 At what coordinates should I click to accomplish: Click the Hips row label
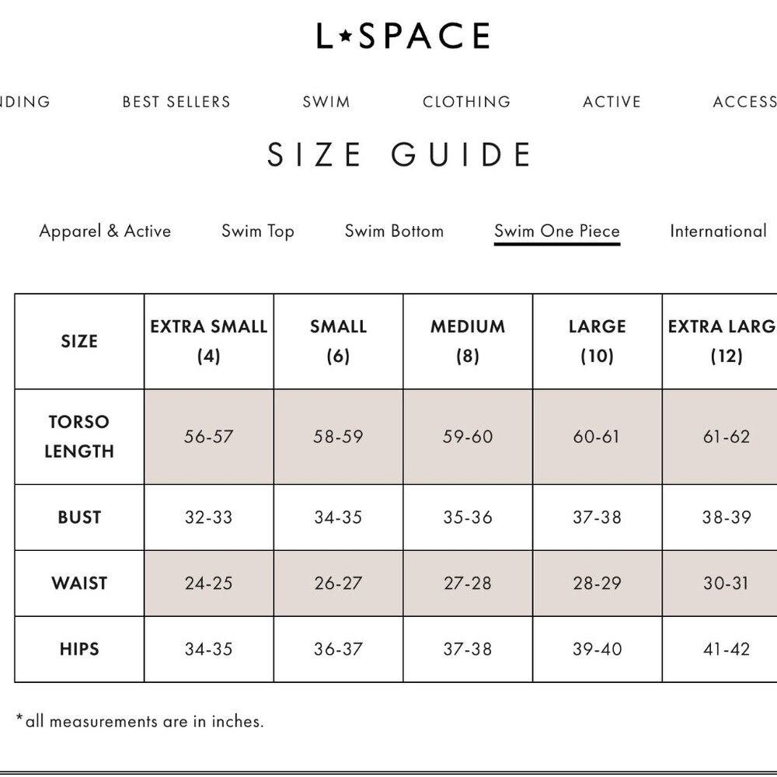(x=79, y=649)
